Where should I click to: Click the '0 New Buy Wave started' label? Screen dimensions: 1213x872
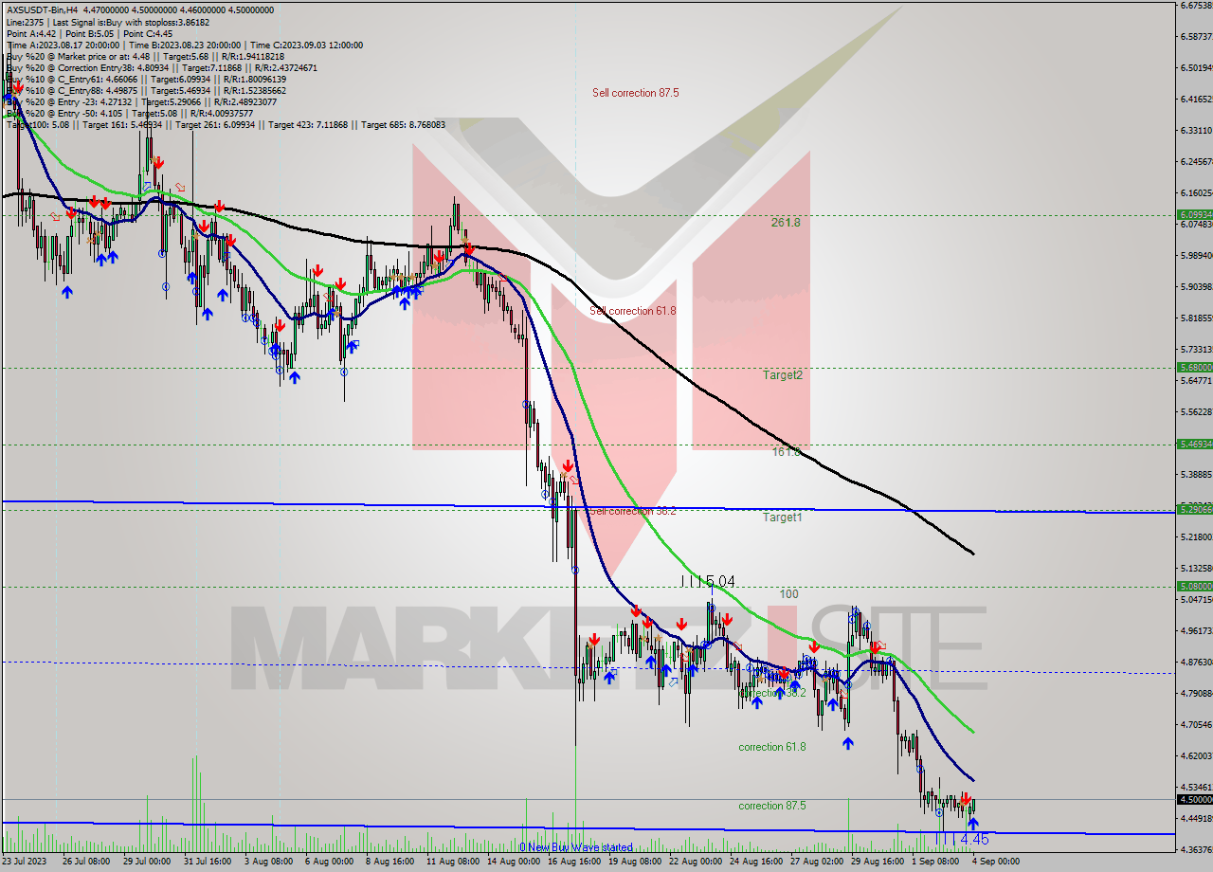576,847
